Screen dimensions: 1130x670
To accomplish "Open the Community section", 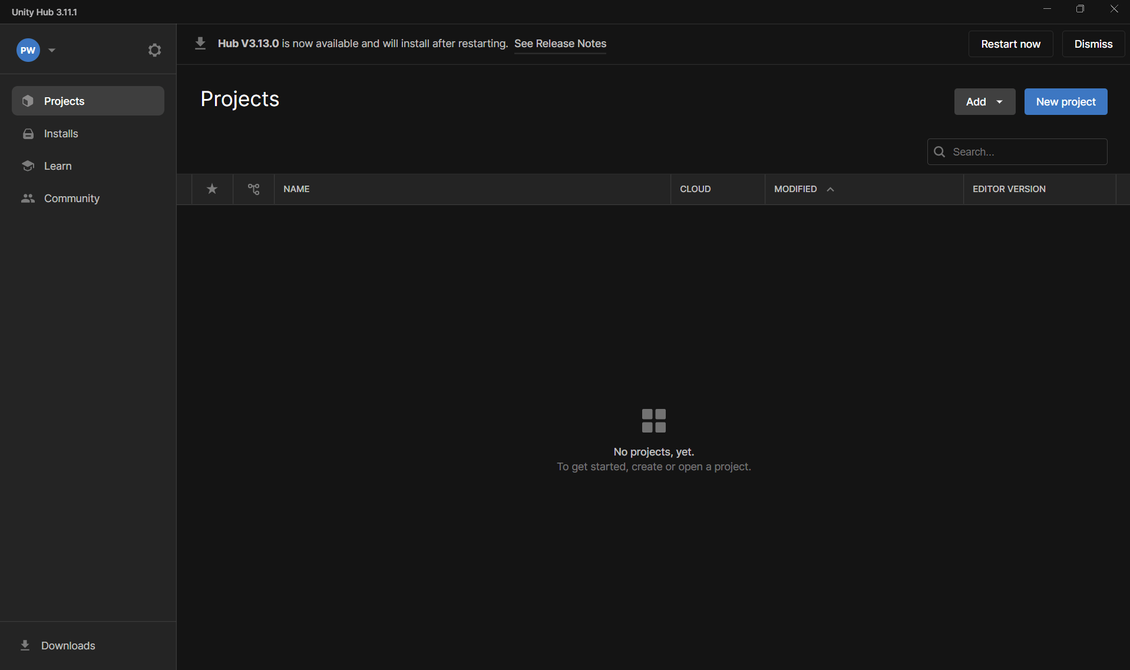I will 88,198.
